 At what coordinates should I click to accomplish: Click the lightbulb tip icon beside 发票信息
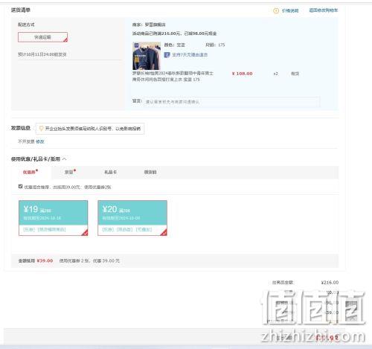coord(41,128)
